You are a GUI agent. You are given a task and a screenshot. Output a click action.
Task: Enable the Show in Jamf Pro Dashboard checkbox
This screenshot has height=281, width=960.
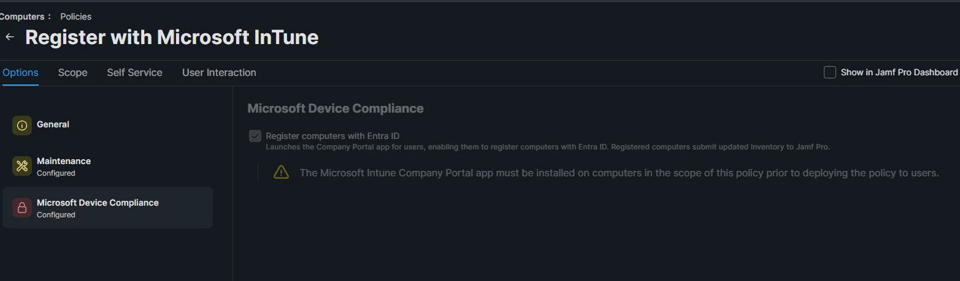[829, 72]
